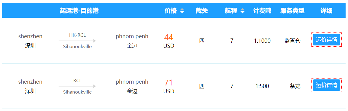Viewport: 348px width, 111px height.
Task: Select the HK-RCL route arrow via Sihanoukville
Action: [77, 41]
